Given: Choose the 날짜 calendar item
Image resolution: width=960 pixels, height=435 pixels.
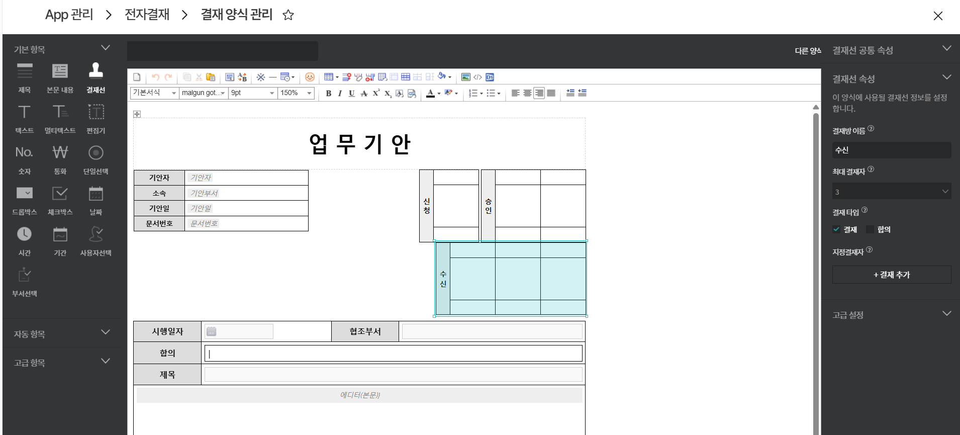Looking at the screenshot, I should [95, 194].
